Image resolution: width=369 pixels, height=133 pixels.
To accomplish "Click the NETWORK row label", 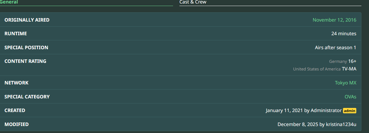I will (x=16, y=83).
